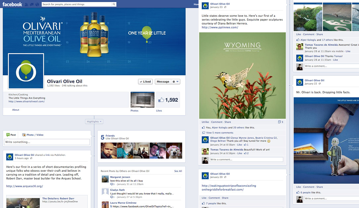Click comment bubble icon under Margaret Jensen's post
This screenshot has height=208, width=359.
point(112,184)
